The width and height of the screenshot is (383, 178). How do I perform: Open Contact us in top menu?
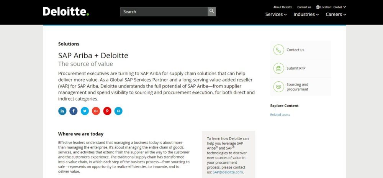(x=304, y=7)
